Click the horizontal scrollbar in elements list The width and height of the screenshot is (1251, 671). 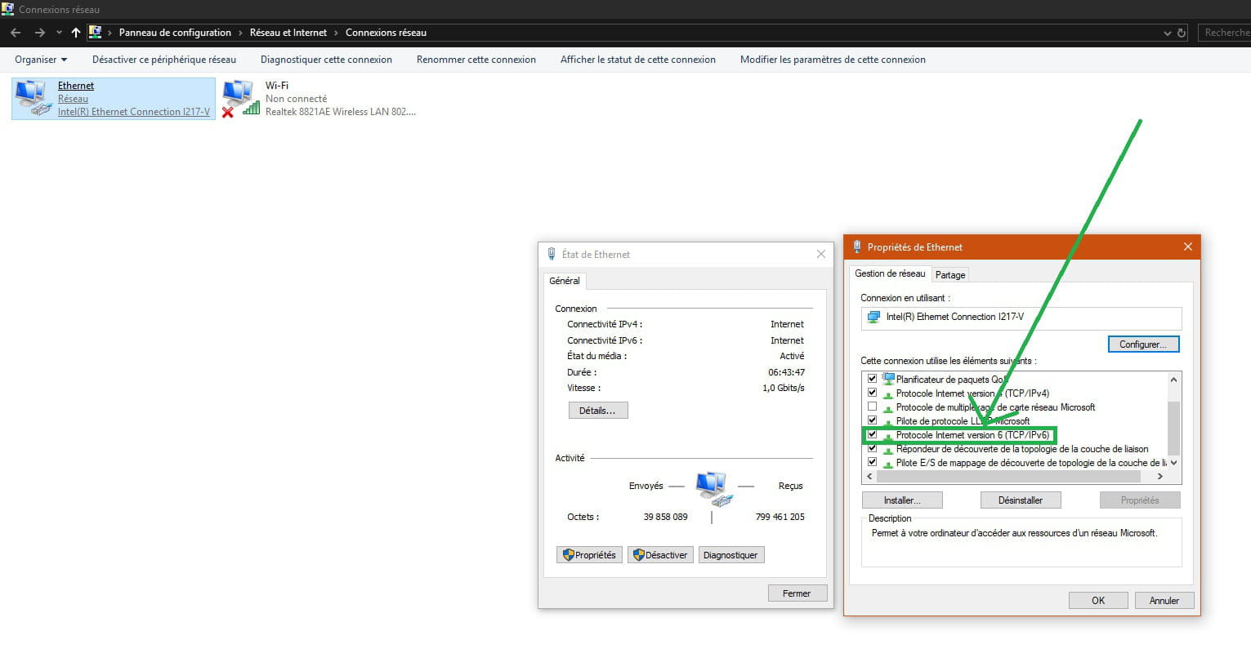click(x=1013, y=476)
